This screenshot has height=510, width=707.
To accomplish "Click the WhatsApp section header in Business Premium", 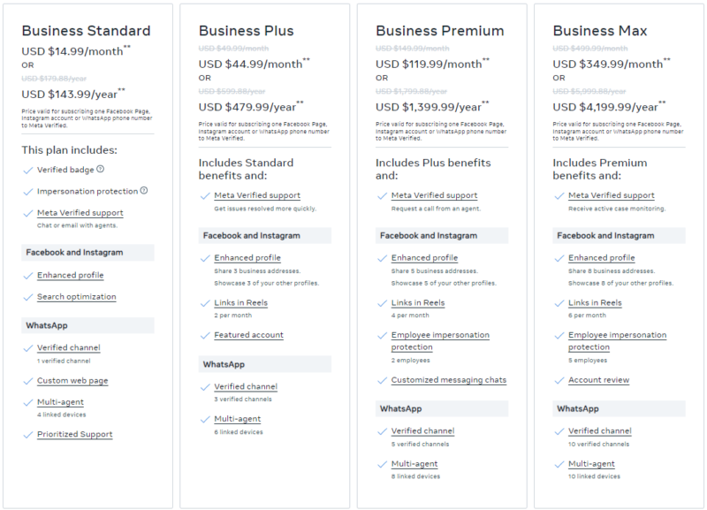I will click(400, 409).
